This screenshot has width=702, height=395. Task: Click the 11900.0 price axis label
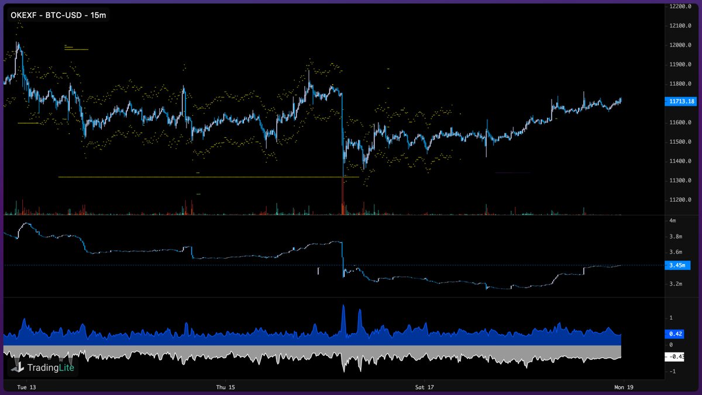click(x=680, y=64)
